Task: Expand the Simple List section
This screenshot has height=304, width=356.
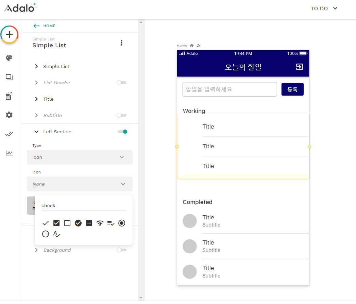Action: pyautogui.click(x=36, y=66)
